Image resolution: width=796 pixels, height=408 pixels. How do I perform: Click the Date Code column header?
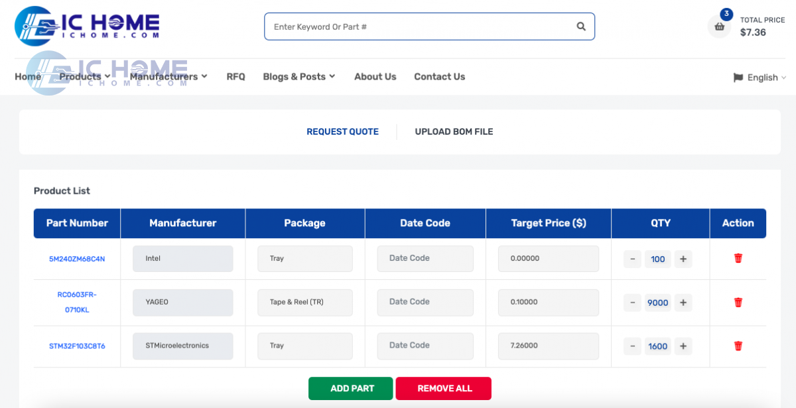point(425,224)
